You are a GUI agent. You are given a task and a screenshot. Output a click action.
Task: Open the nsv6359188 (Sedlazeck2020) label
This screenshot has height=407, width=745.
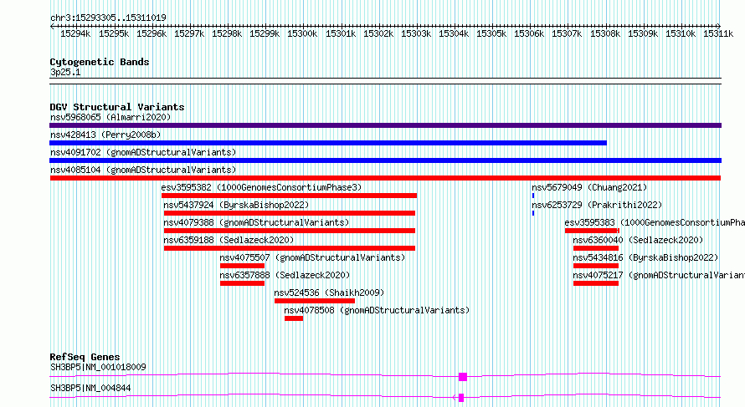[229, 240]
